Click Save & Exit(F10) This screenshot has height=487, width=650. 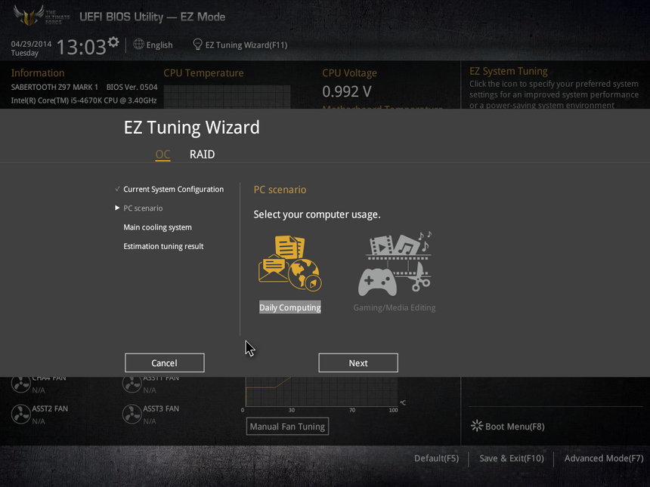pyautogui.click(x=512, y=458)
